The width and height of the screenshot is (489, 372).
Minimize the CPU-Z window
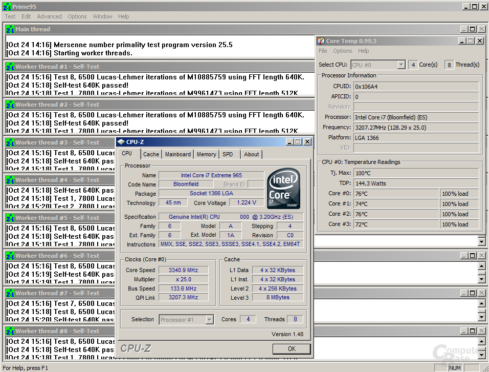click(x=290, y=142)
